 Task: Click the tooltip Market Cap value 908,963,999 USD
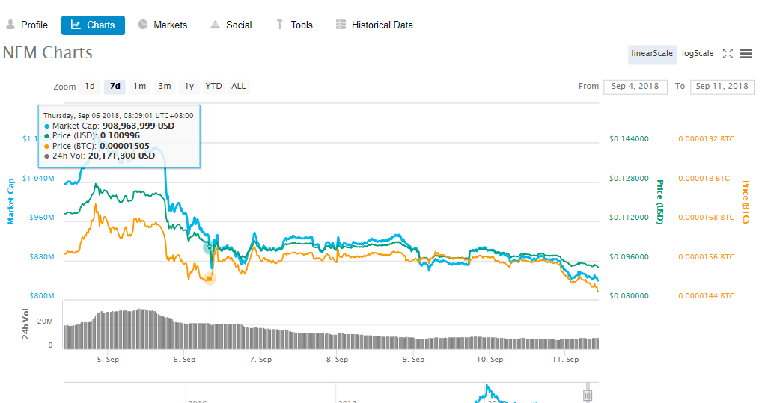click(138, 126)
